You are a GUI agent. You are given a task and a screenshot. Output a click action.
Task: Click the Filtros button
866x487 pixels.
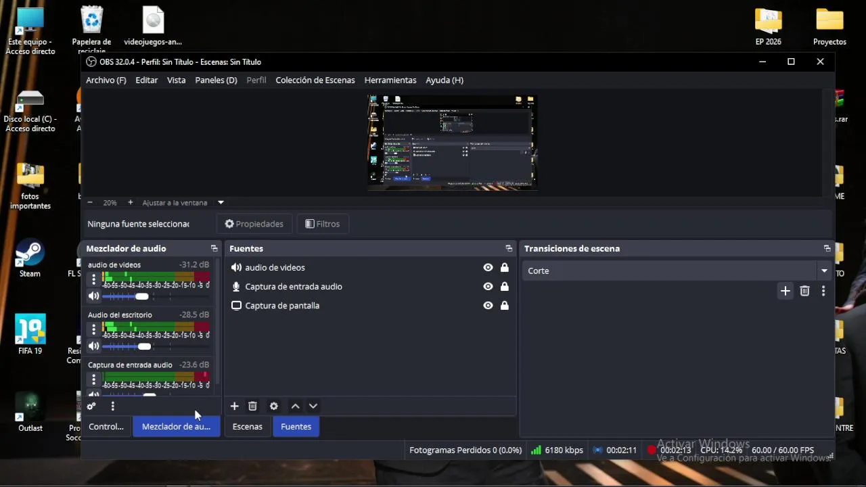pos(322,224)
